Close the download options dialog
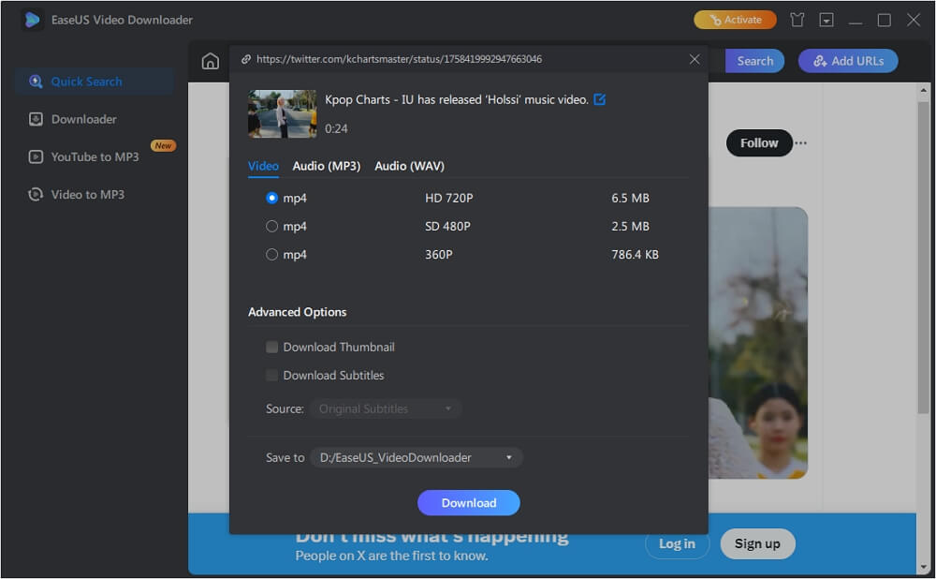The width and height of the screenshot is (936, 579). (695, 59)
